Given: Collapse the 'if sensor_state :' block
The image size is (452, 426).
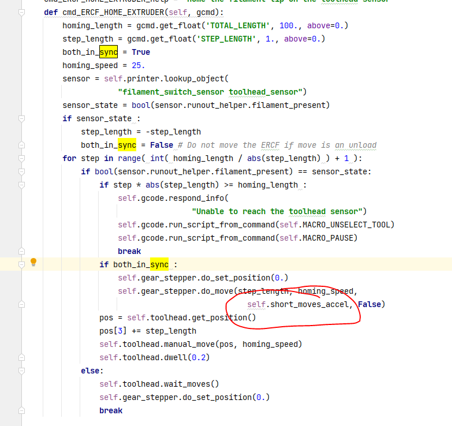Looking at the screenshot, I should (21, 118).
